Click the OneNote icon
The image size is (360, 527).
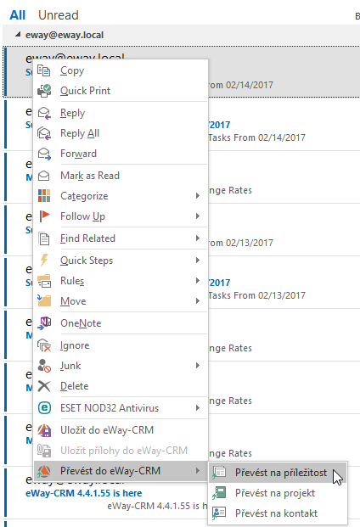43,323
